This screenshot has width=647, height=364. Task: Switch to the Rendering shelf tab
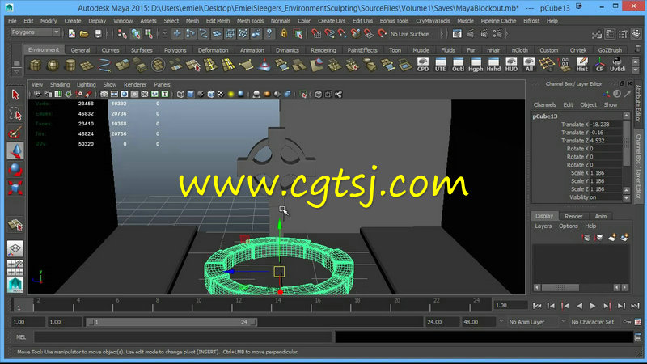[323, 50]
